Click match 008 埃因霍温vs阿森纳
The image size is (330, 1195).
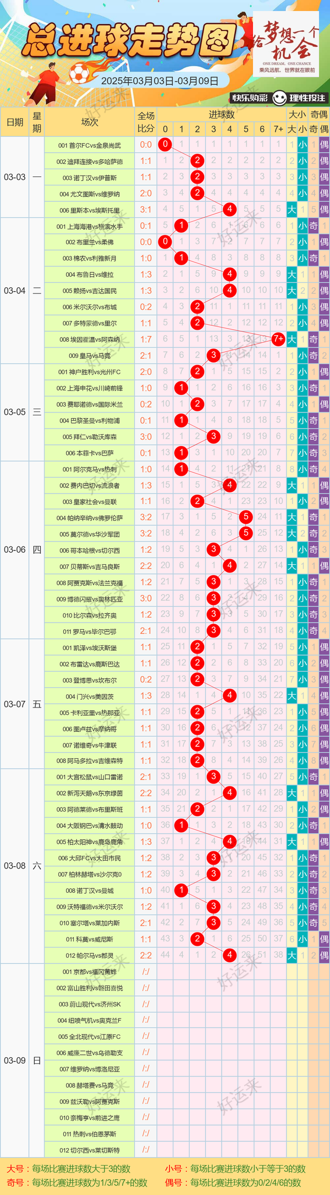(x=90, y=339)
